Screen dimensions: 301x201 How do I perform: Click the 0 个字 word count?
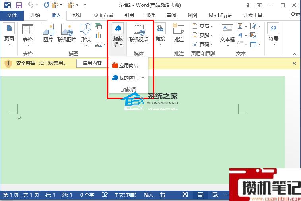[87, 195]
